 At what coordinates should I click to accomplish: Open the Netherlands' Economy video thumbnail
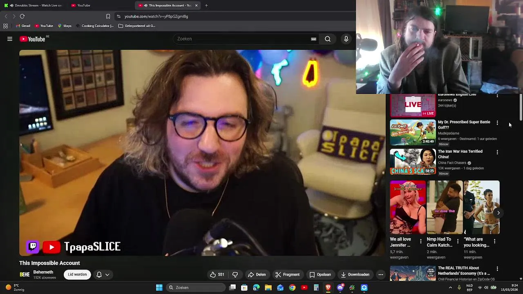tap(413, 274)
